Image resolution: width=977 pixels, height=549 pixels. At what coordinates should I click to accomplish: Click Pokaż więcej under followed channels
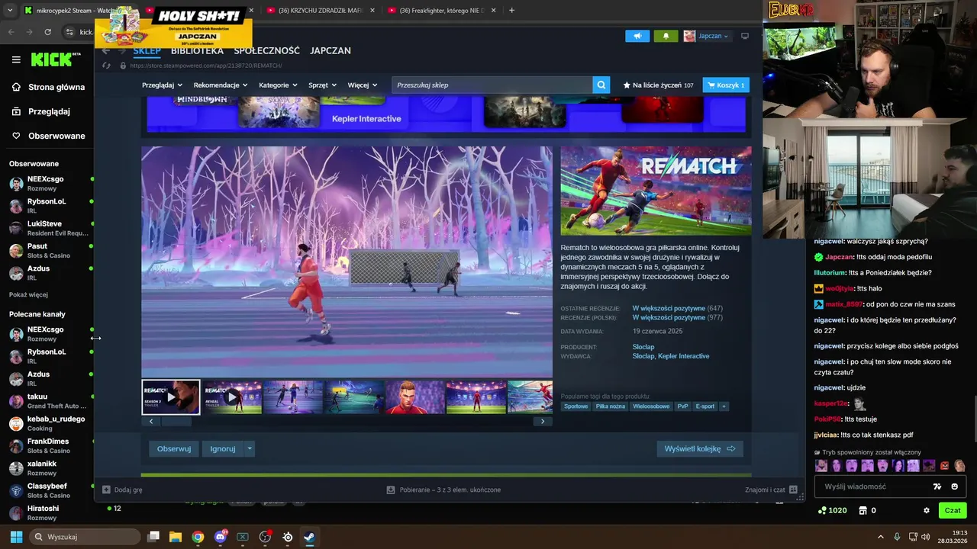tap(28, 295)
